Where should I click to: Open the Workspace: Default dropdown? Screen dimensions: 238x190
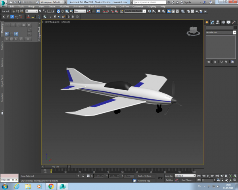52,2
